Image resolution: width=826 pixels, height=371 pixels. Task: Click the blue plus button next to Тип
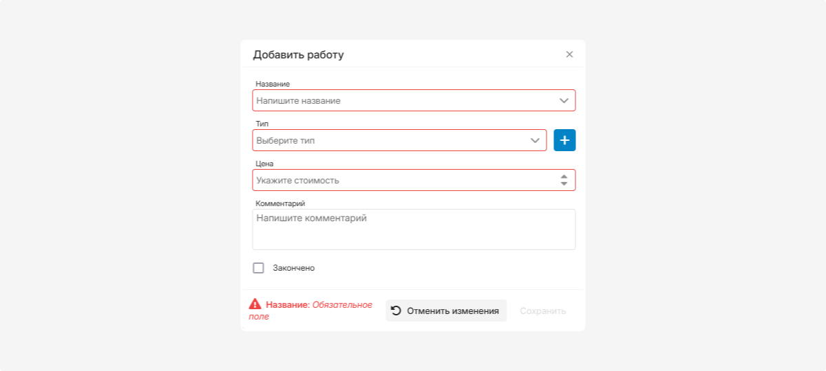point(564,140)
